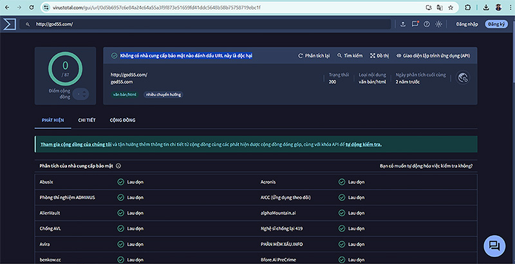
Task: Select the PHẦN MỀM XẤU.INFO vendor name
Action: (281, 244)
